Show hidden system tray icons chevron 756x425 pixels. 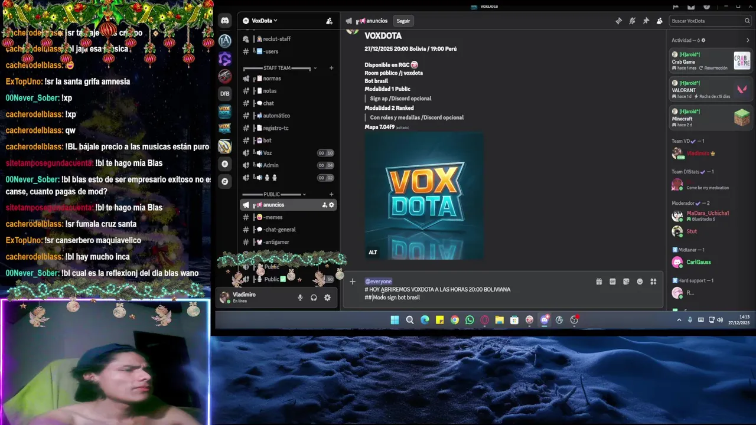(679, 320)
